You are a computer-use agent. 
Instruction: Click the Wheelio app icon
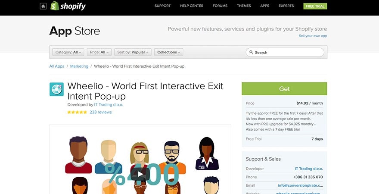(56, 89)
